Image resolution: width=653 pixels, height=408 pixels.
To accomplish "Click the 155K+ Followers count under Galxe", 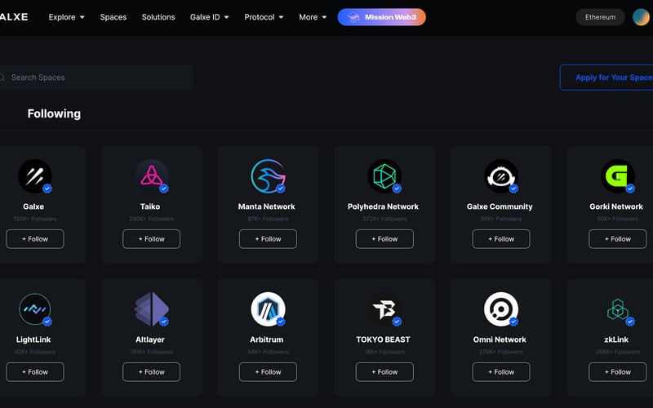I will point(35,219).
